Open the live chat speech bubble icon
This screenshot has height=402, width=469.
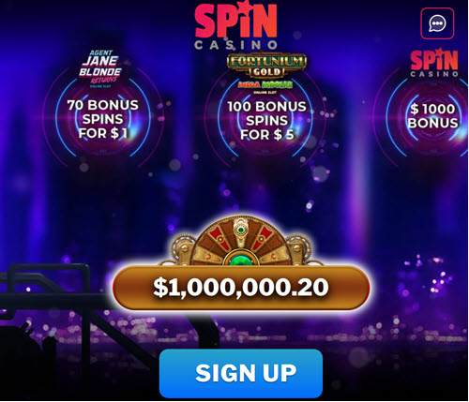tap(437, 23)
